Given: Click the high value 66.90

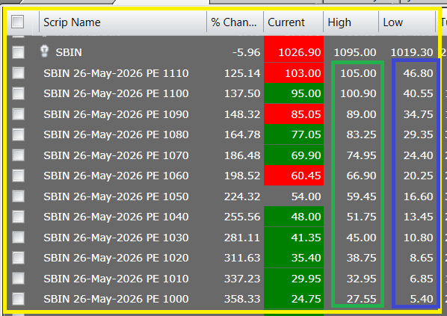Looking at the screenshot, I should point(361,176).
